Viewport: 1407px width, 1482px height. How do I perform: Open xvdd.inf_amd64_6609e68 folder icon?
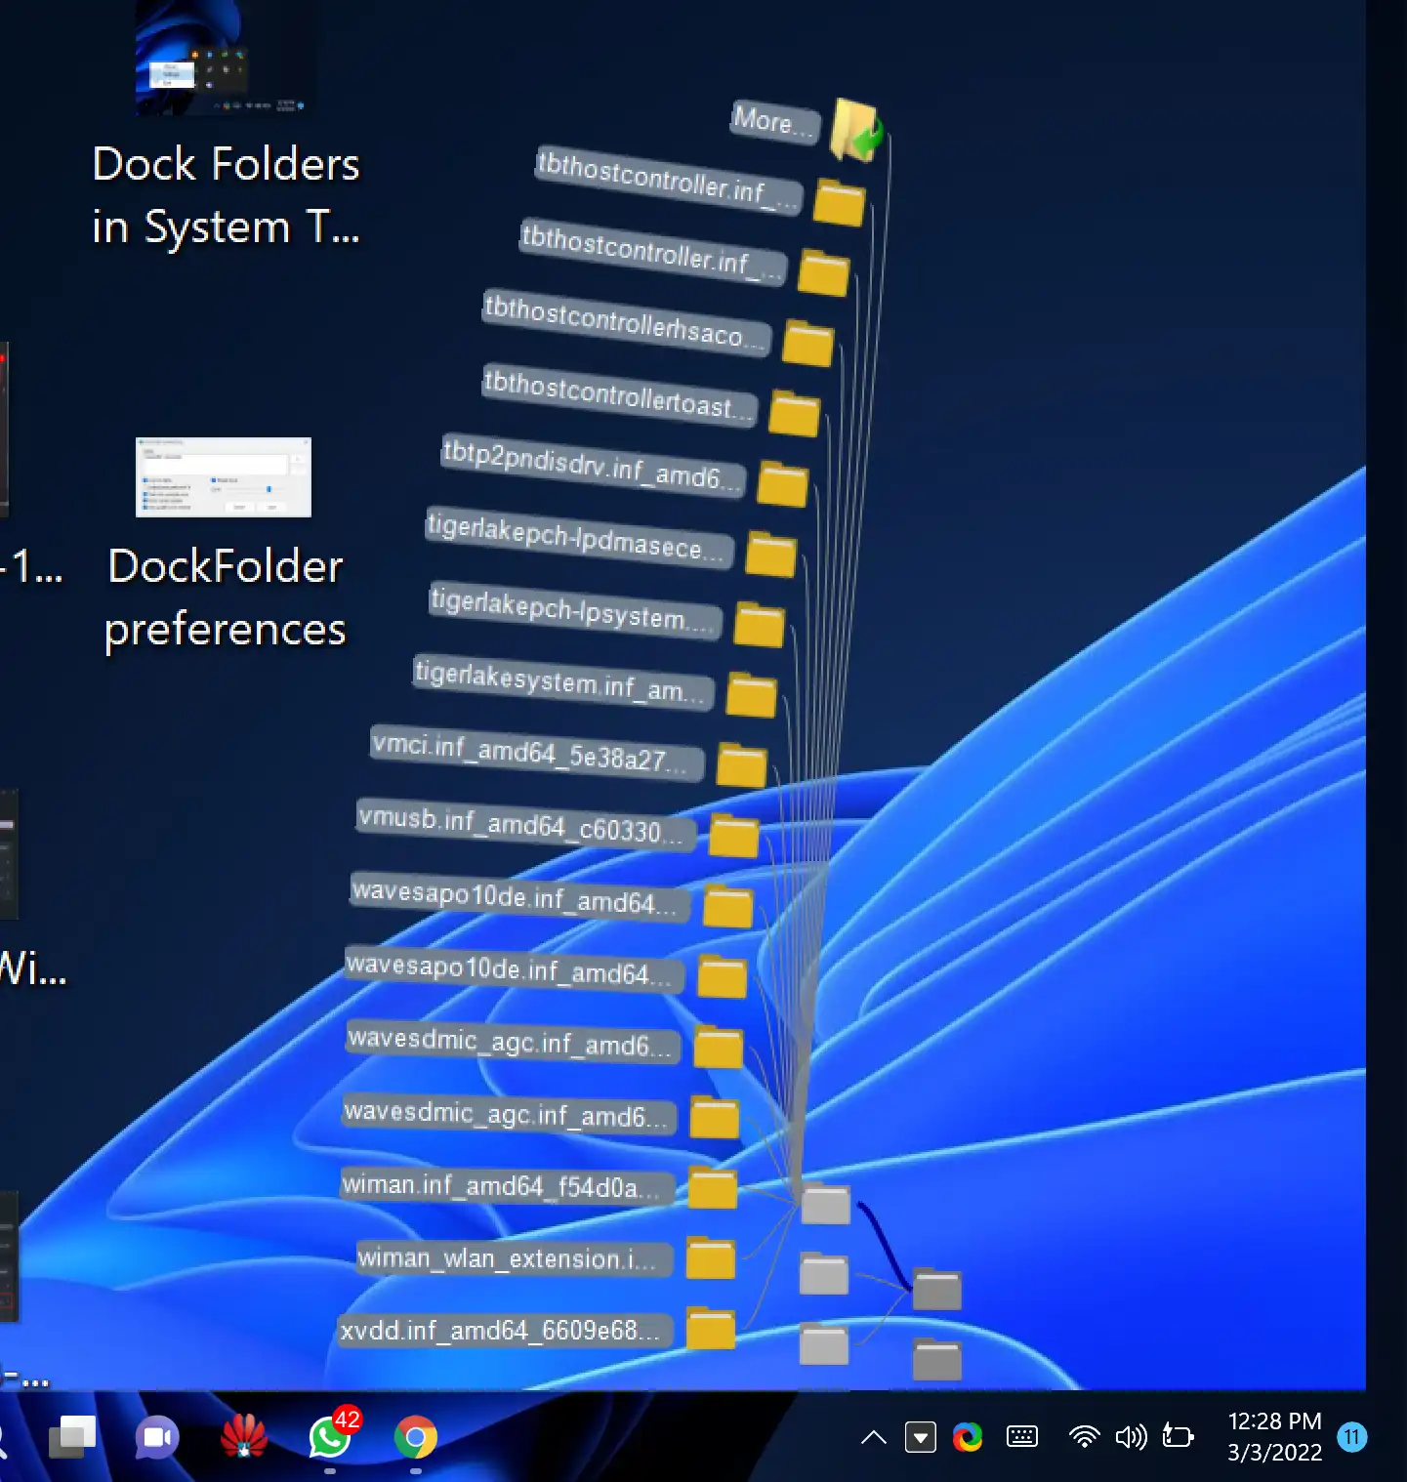point(710,1328)
